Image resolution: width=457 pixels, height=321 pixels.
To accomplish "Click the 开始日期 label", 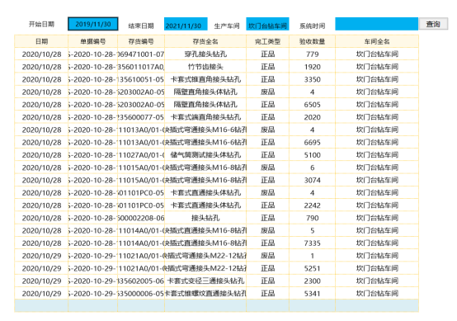I will click(x=41, y=24).
